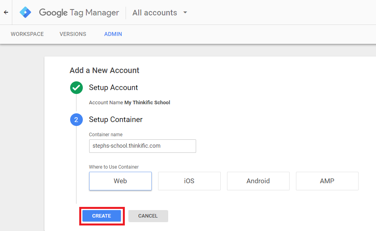The image size is (376, 231).
Task: Click the ADMIN navigation label
Action: [113, 34]
